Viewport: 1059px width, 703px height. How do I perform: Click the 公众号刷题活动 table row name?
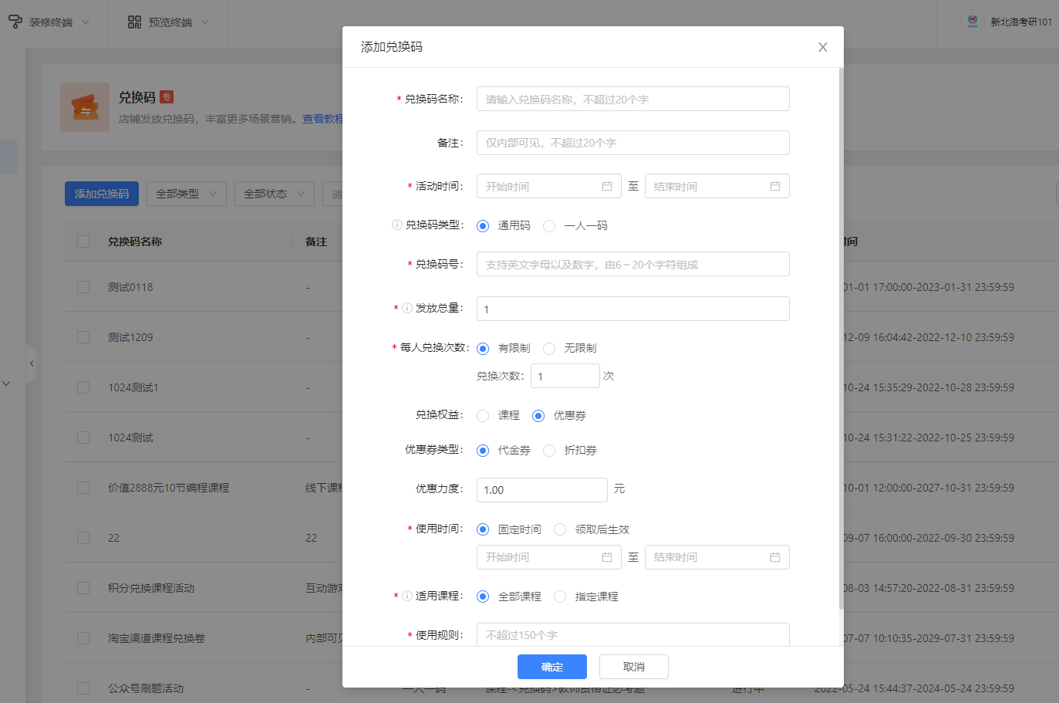(146, 688)
